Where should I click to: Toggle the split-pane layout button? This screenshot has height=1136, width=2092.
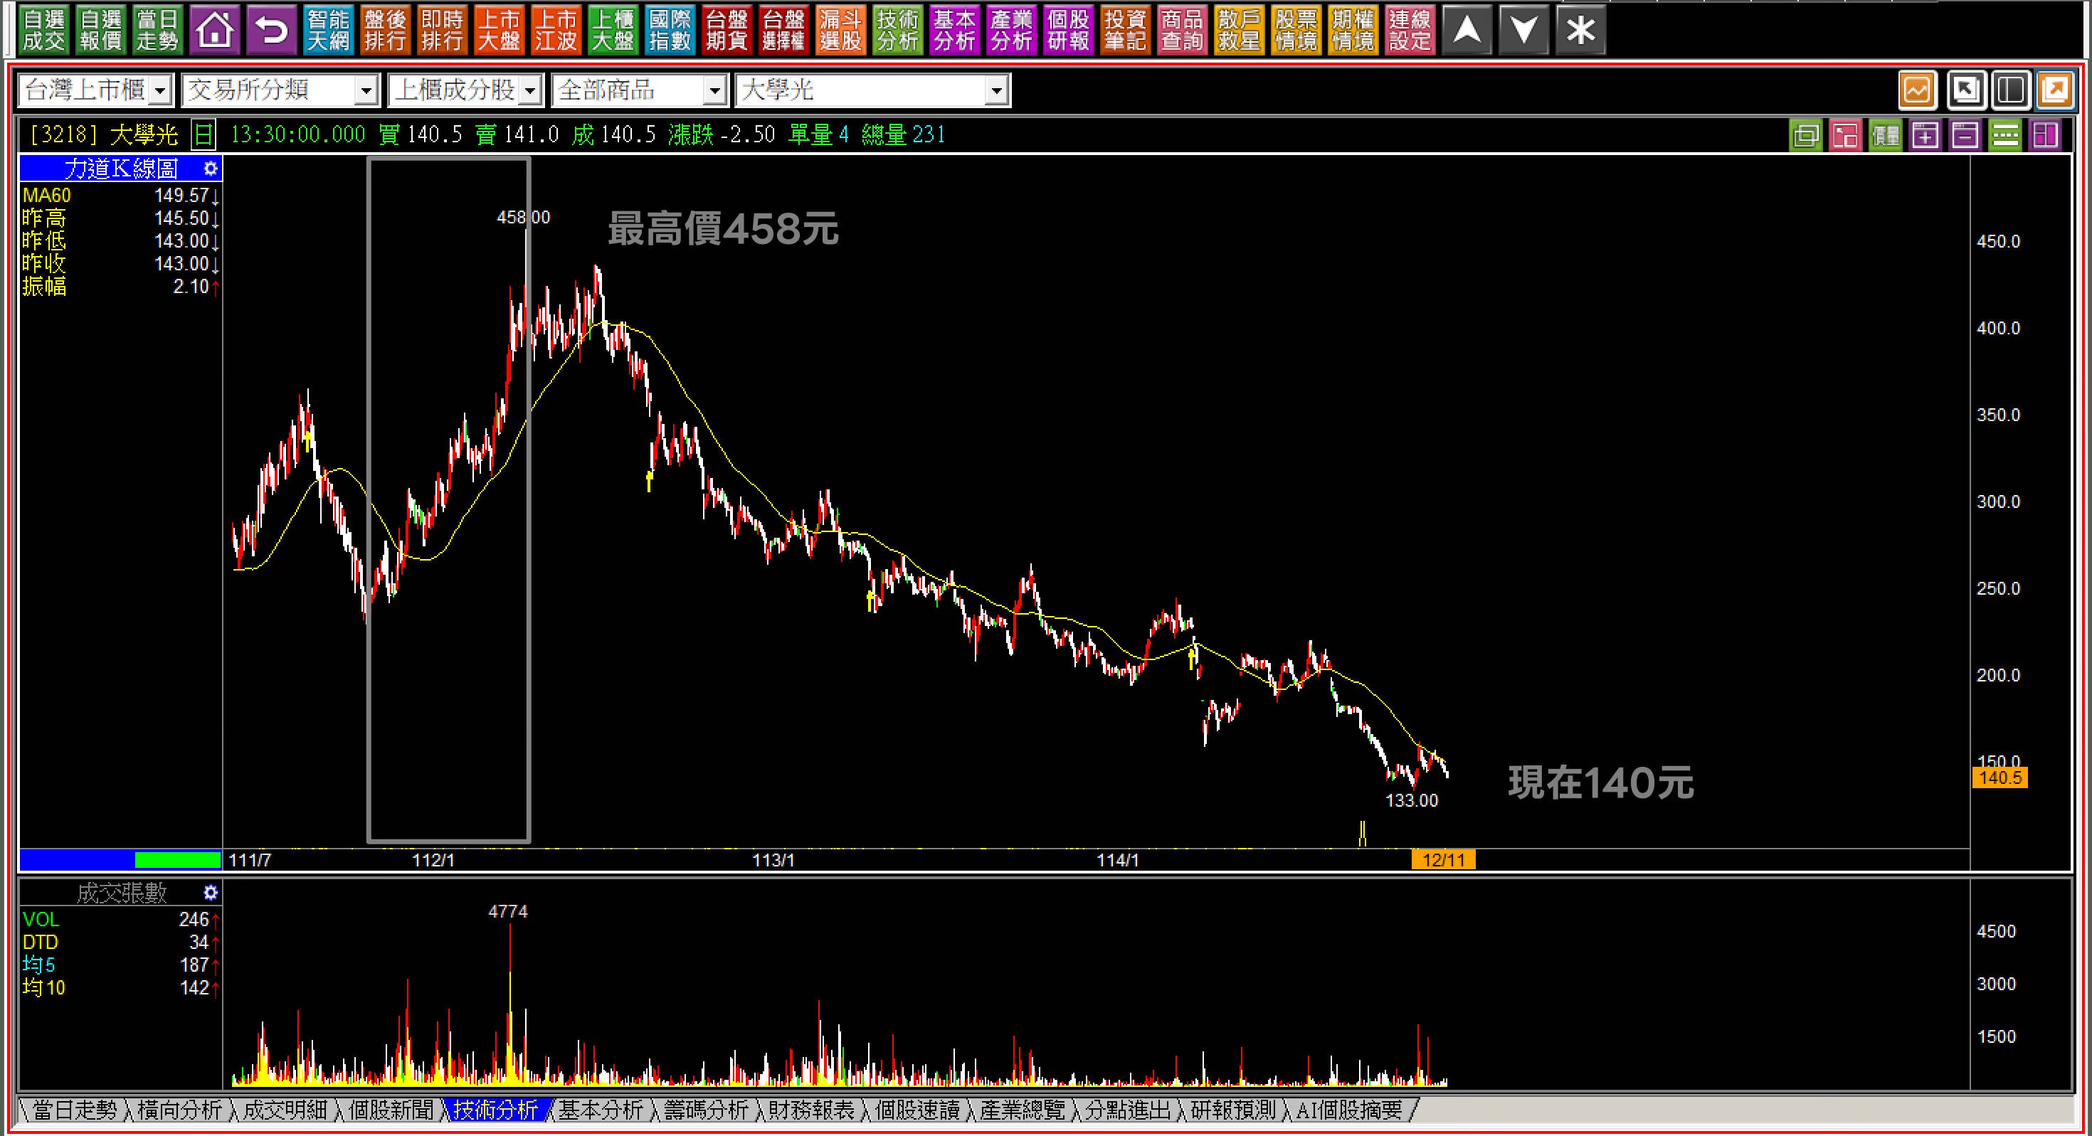[2010, 90]
